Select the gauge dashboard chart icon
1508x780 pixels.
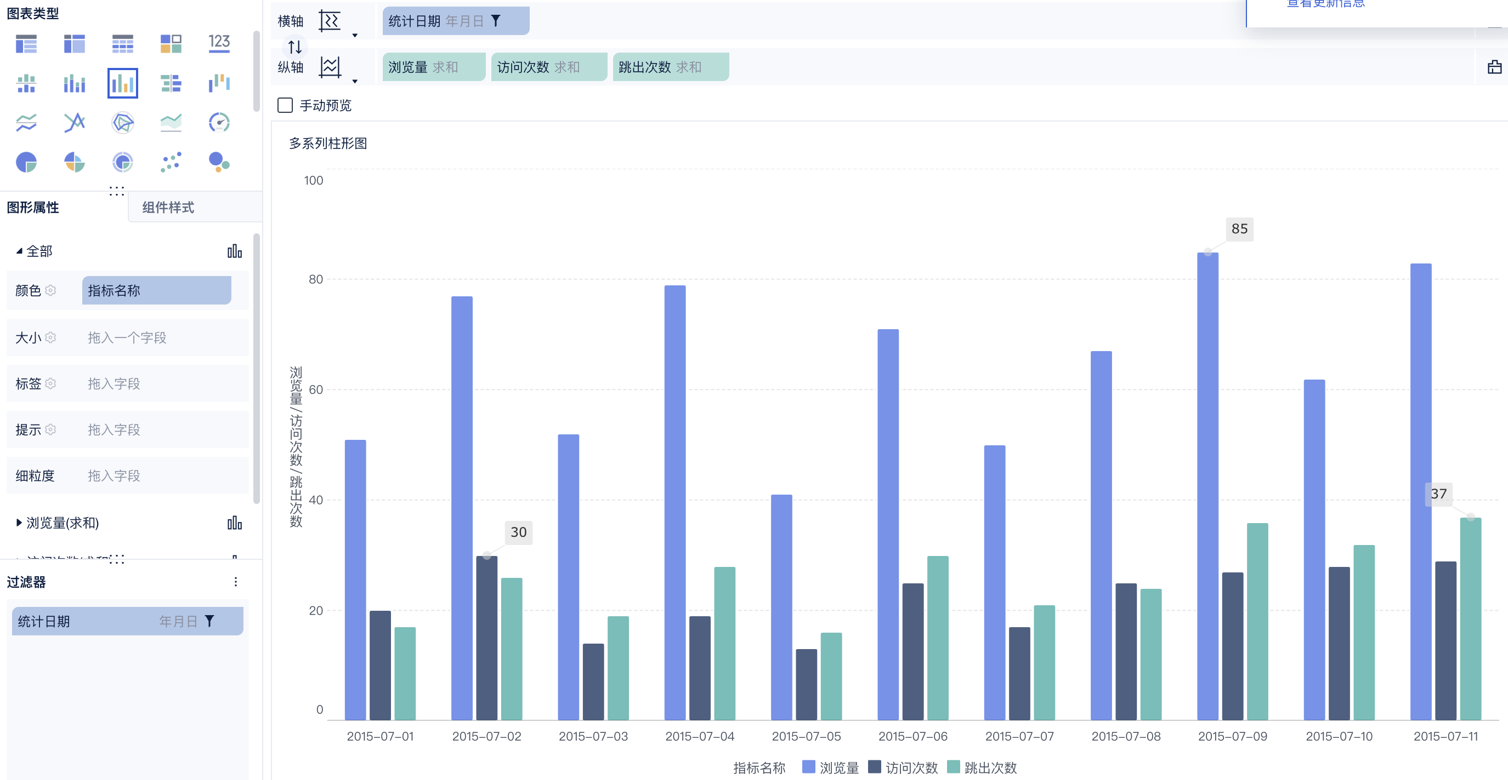pos(219,123)
